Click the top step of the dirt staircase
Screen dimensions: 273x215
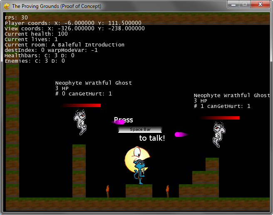point(212,164)
